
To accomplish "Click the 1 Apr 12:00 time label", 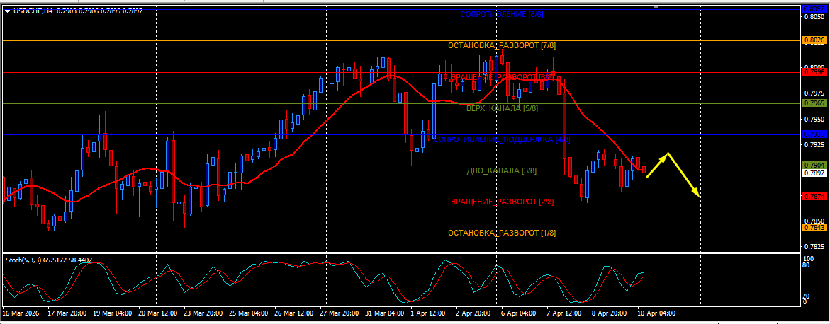I will 430,313.
